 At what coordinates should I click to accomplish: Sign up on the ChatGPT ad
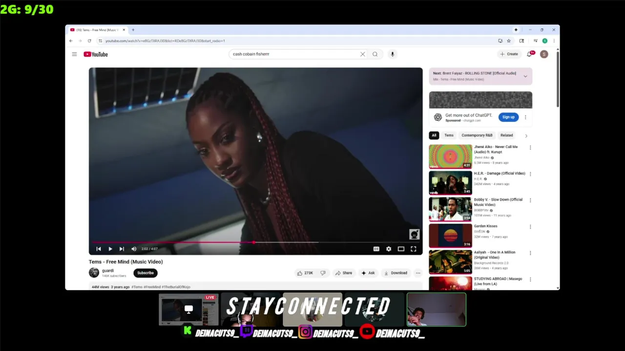pyautogui.click(x=508, y=117)
